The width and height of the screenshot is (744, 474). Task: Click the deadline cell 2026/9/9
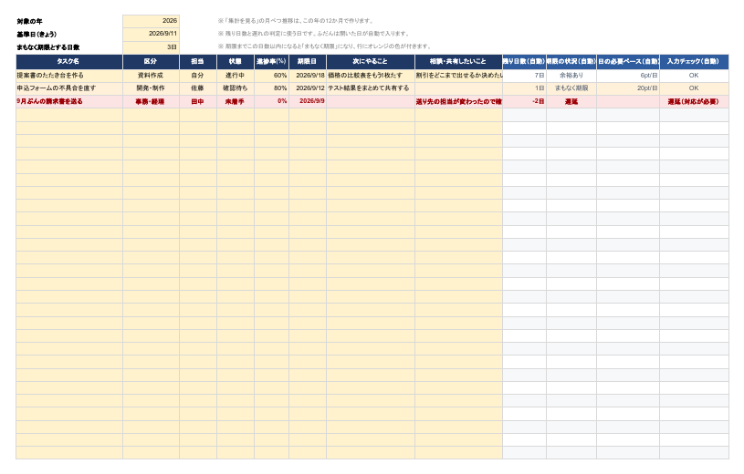coord(308,101)
